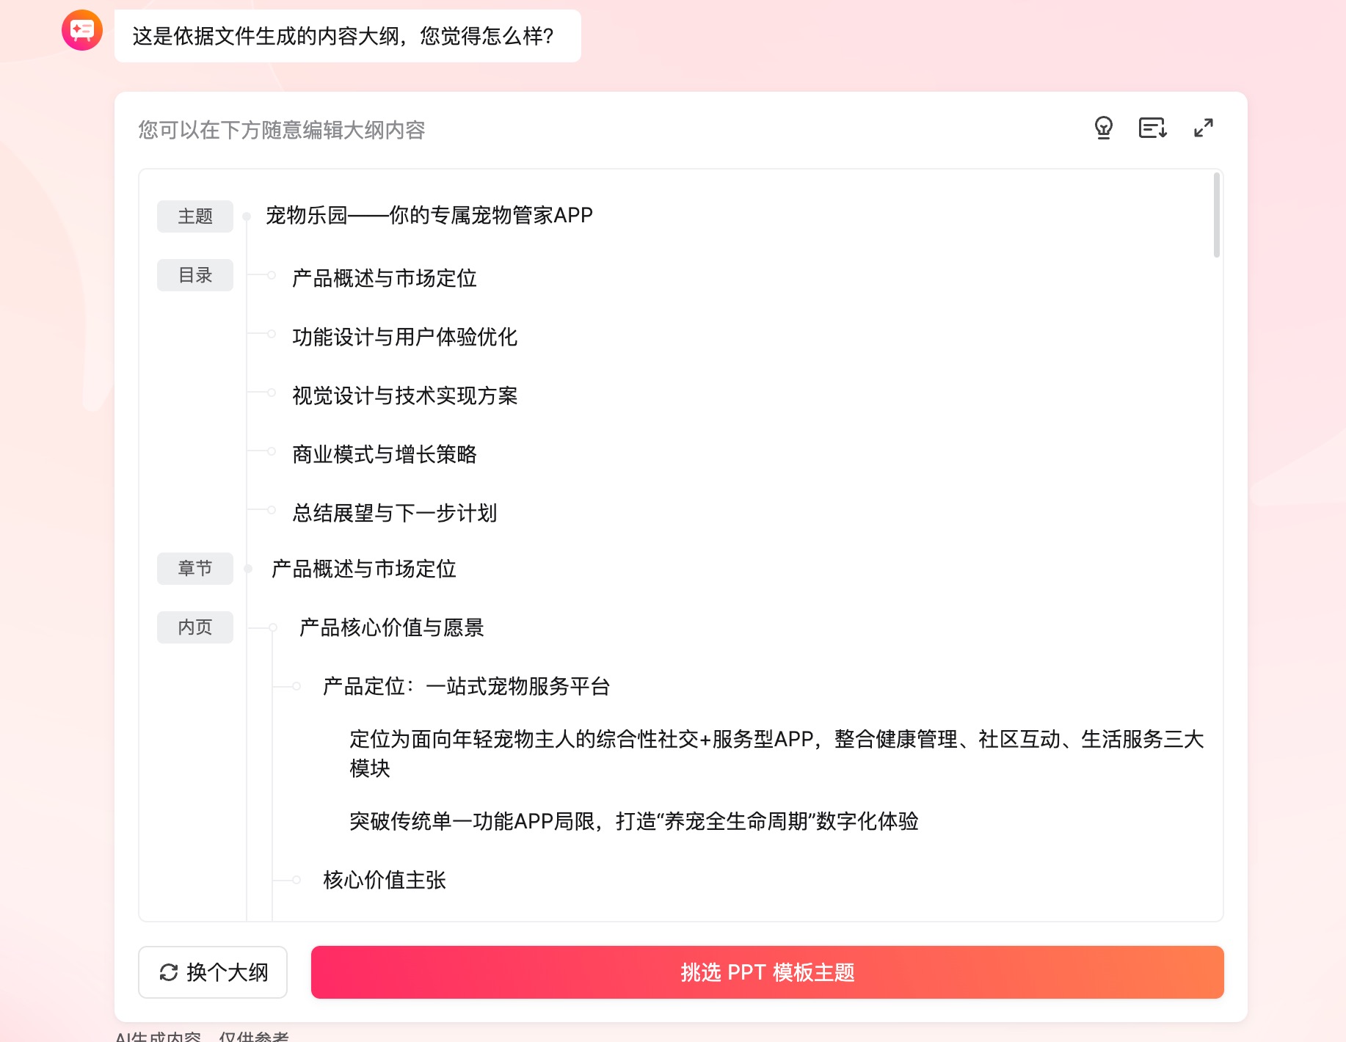Click the 主题 label badge
Viewport: 1346px width, 1042px height.
coord(194,216)
